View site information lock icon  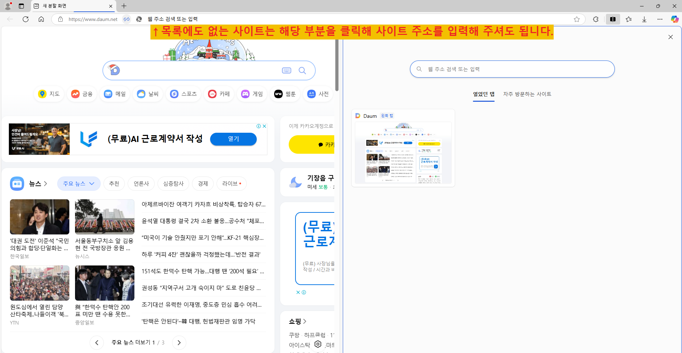60,19
